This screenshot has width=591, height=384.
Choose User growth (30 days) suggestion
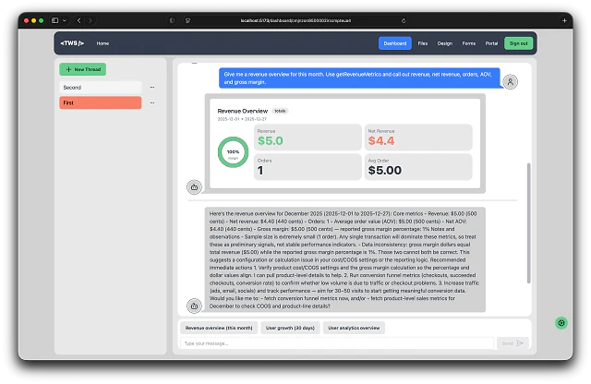pos(290,328)
